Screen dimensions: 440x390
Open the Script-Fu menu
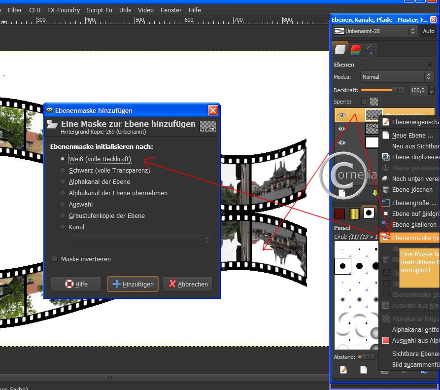(x=100, y=10)
